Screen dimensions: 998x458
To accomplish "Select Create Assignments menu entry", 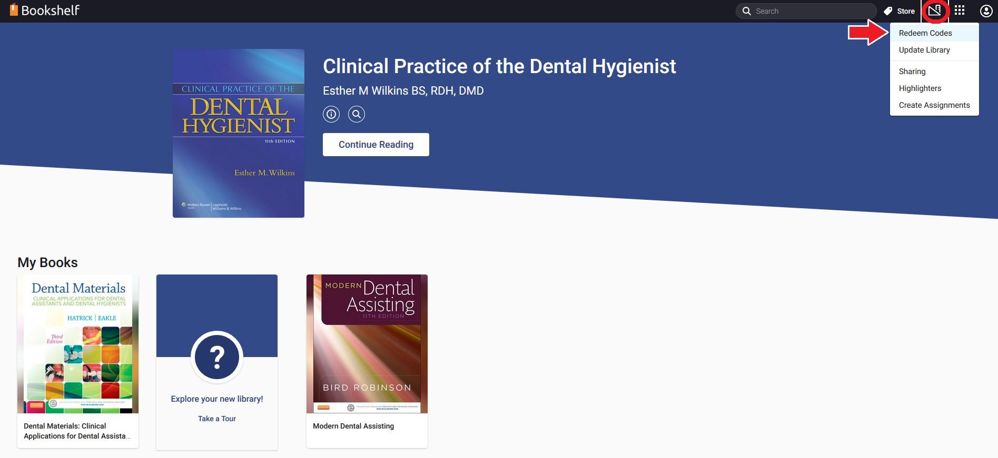I will (934, 105).
